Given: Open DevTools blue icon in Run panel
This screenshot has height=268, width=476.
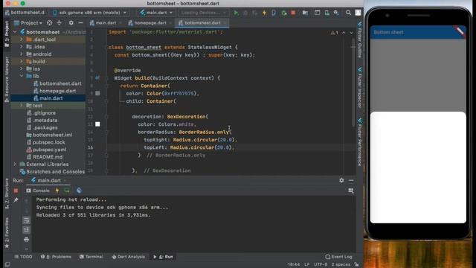Looking at the screenshot, I should [79, 191].
